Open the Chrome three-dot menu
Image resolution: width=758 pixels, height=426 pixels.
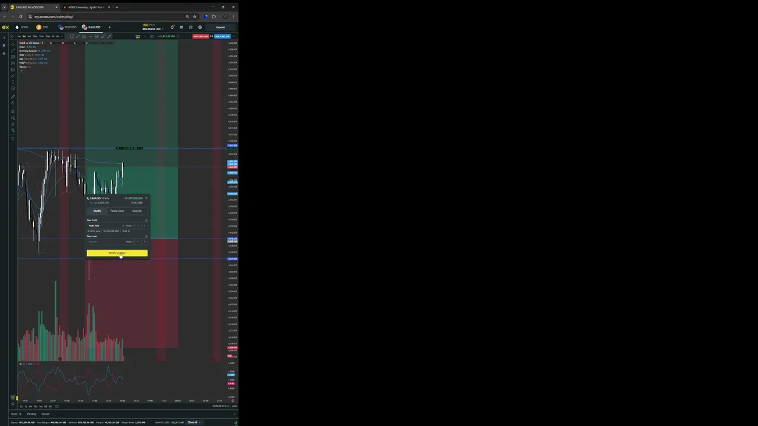pyautogui.click(x=233, y=17)
